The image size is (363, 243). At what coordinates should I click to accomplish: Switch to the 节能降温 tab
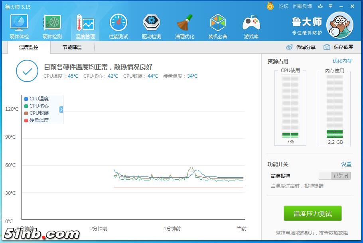(72, 47)
